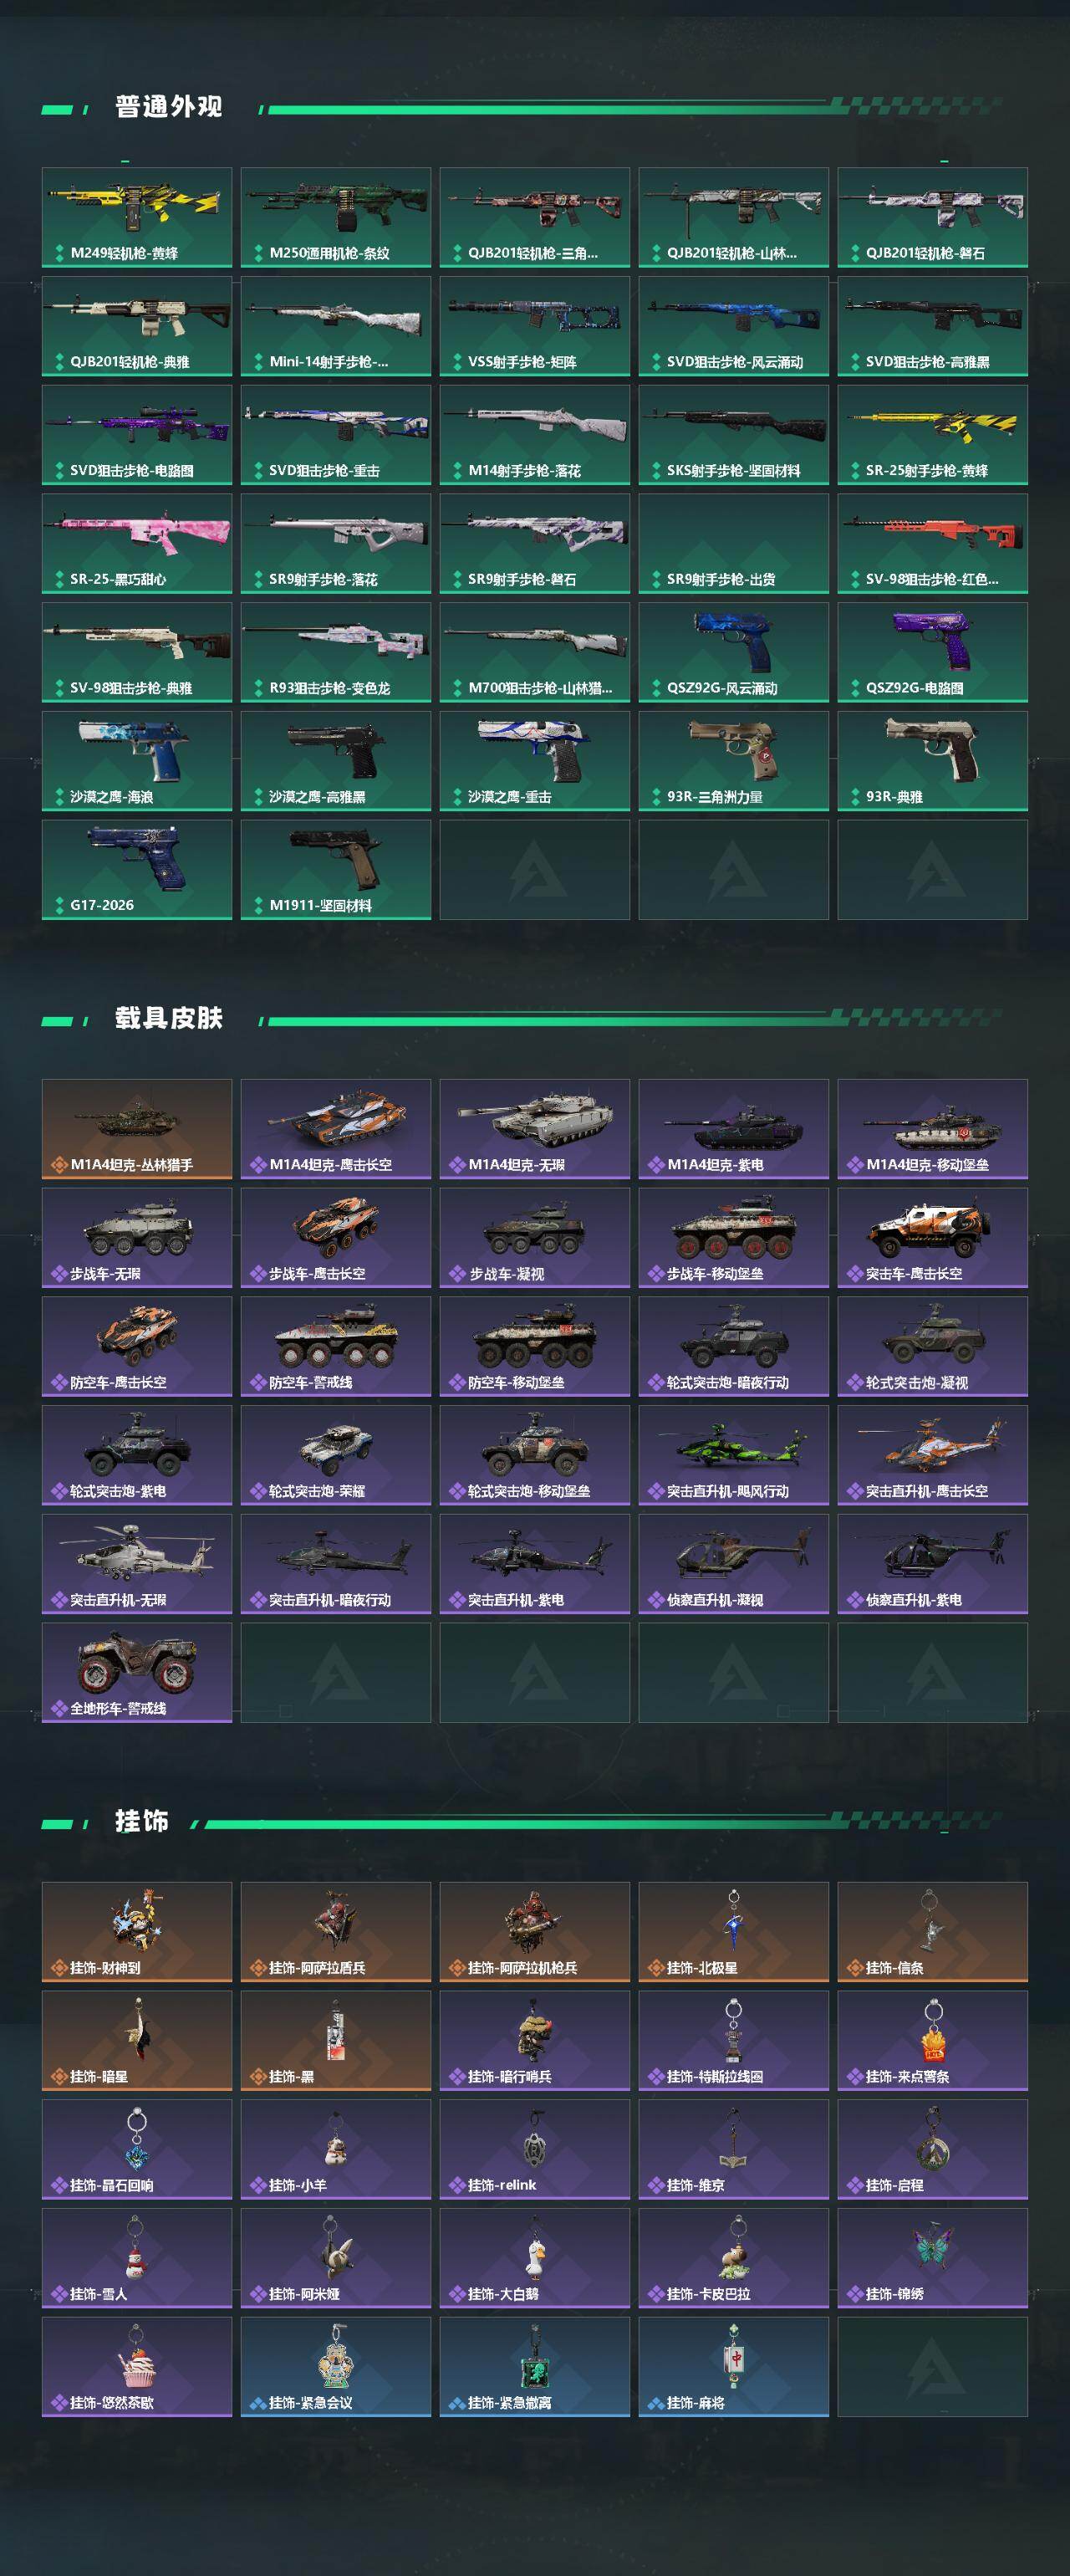This screenshot has width=1070, height=2576.
Task: Go to the 普通外观 section header
Action: tap(169, 107)
